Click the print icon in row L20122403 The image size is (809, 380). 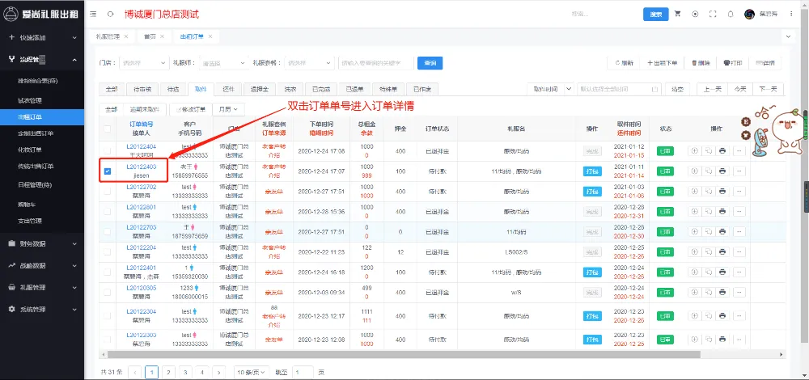click(722, 171)
